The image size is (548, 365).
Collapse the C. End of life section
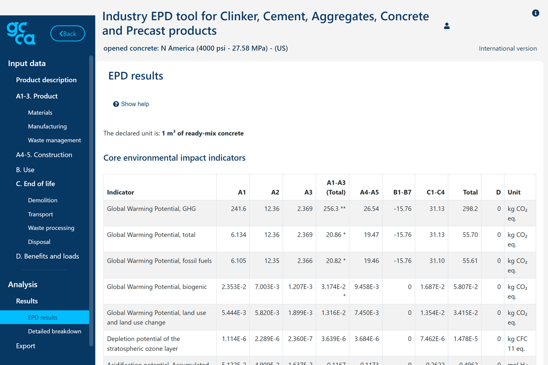pyautogui.click(x=35, y=183)
